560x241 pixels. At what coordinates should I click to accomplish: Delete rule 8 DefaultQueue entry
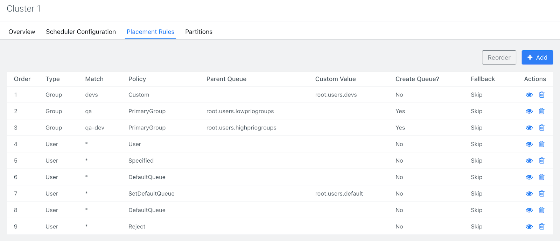tap(541, 210)
